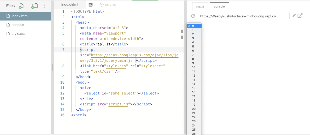Choose option 20 in the dropdown list
310x135 pixels.
click(194, 109)
